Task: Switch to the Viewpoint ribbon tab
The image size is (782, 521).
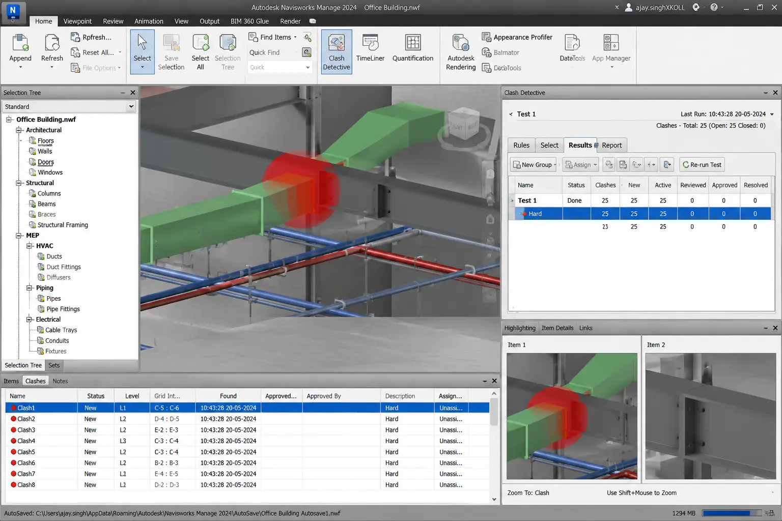Action: coord(77,21)
